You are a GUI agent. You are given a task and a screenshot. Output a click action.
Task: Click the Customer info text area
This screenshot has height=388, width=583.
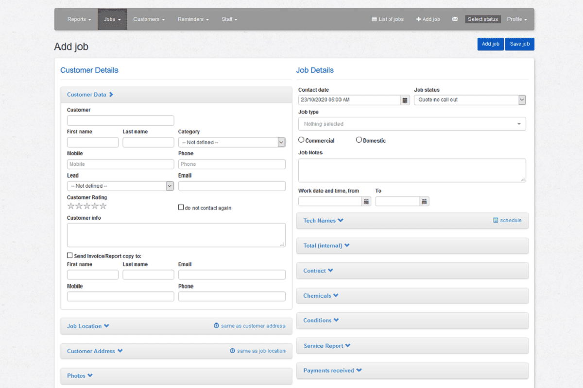click(x=176, y=235)
